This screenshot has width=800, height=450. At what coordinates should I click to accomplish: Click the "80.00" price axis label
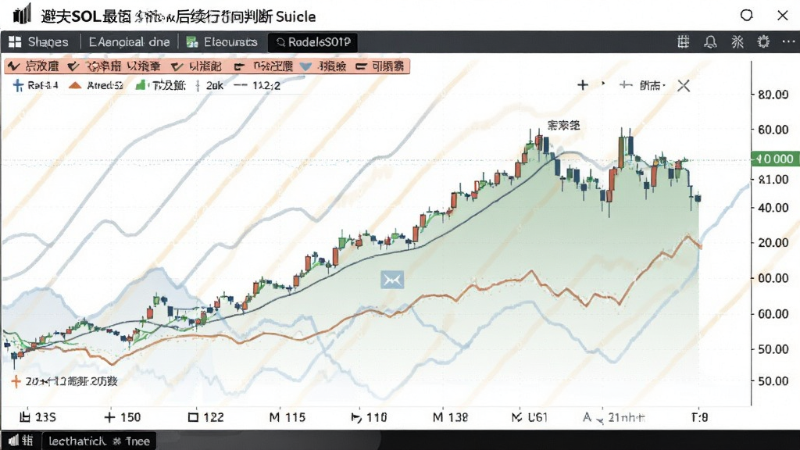click(773, 95)
